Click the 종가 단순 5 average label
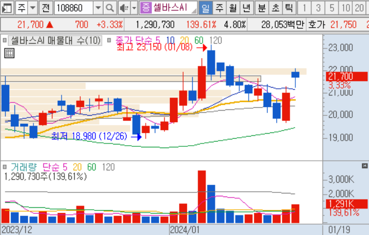Screen dimensions: 369x235 (x=138, y=40)
